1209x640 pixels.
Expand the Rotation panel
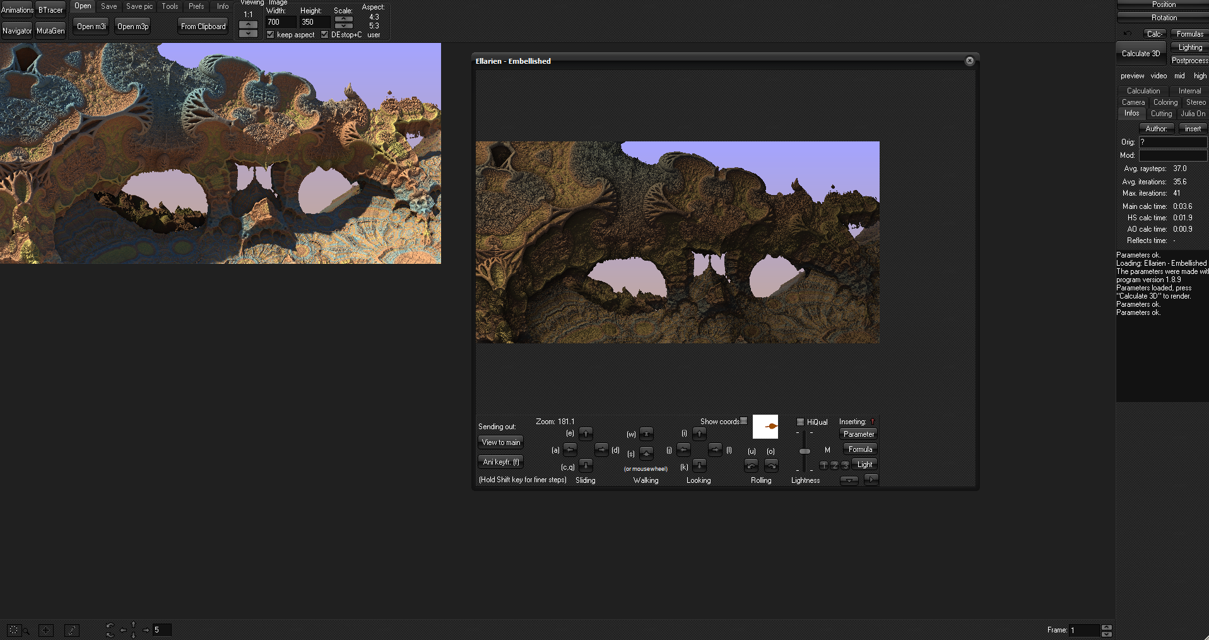(1163, 18)
